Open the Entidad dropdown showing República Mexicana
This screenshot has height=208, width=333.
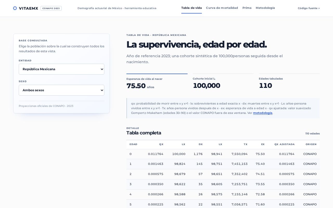pyautogui.click(x=61, y=69)
